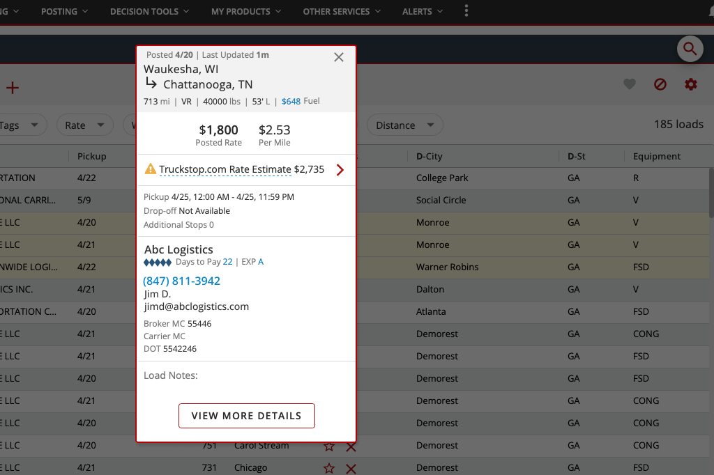Sort by the D-City column header

[430, 156]
